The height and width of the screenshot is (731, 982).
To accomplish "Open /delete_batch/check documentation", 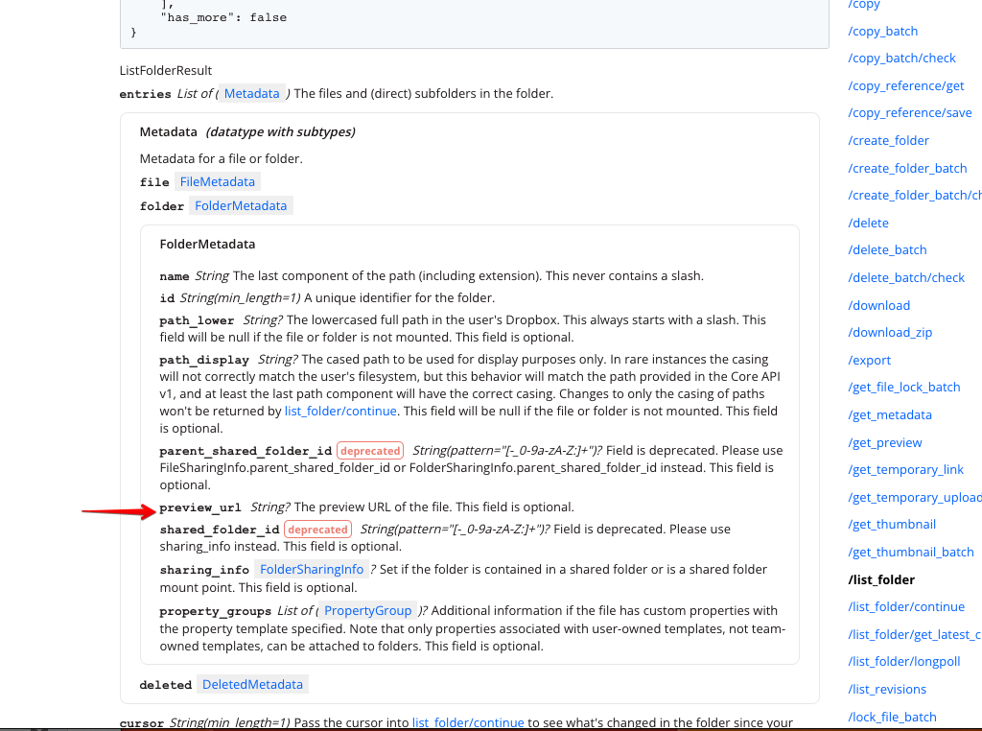I will point(907,277).
